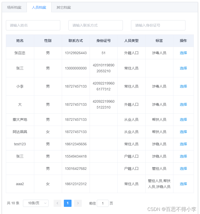Click the 联系方式 column header
This screenshot has height=214, width=200.
76,41
